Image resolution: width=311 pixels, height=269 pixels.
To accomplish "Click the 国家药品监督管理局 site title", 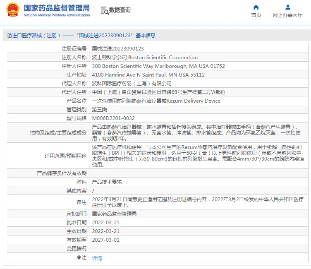I will click(x=57, y=8).
